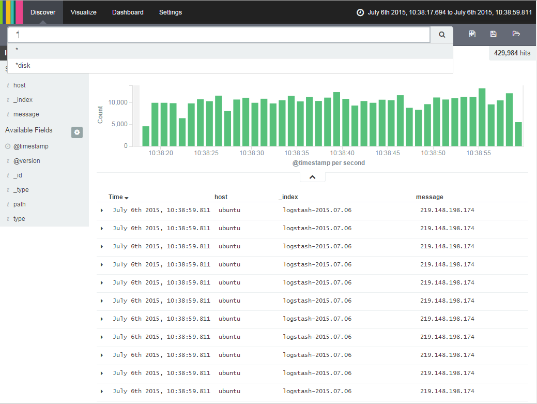
Task: Click the 429,984 hits counter
Action: 512,53
